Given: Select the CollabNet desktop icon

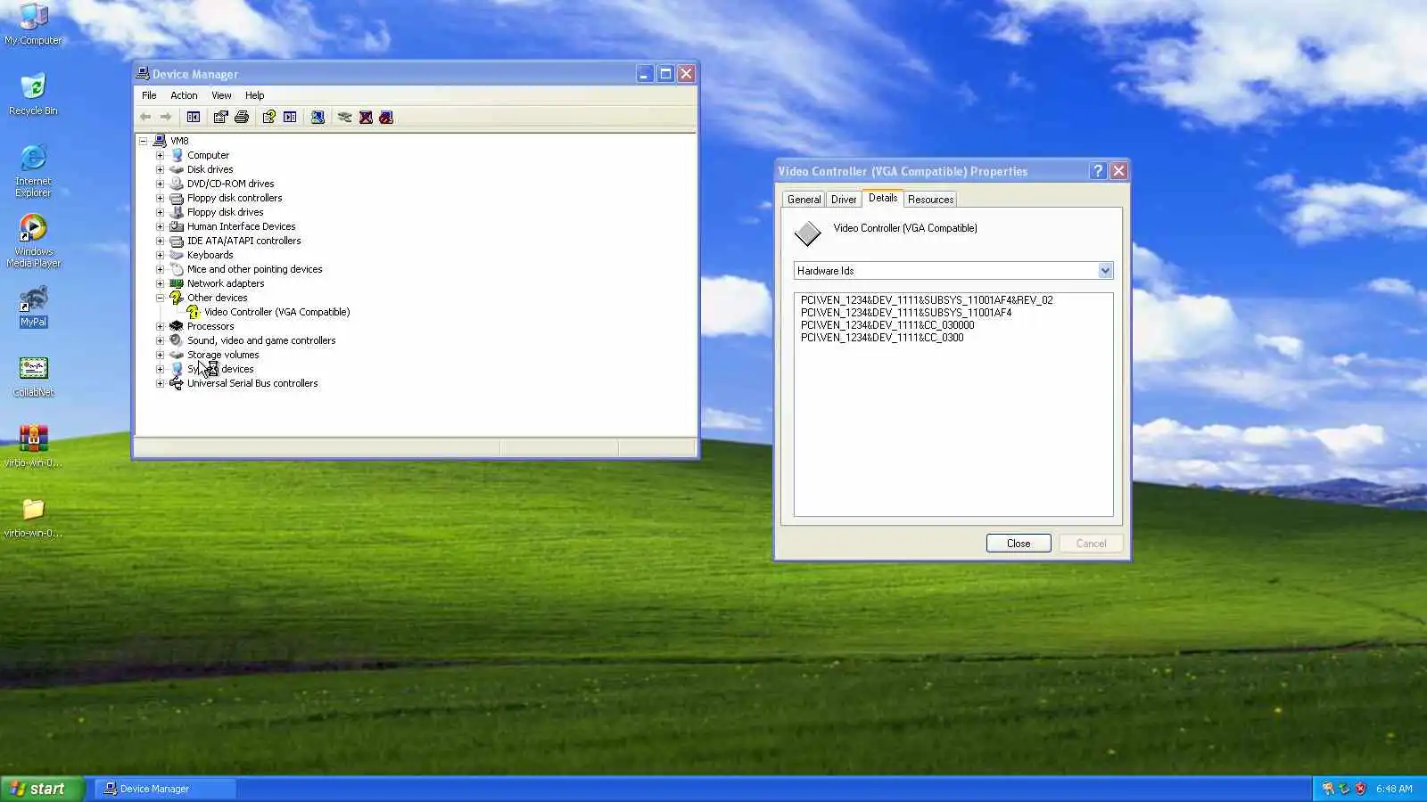Looking at the screenshot, I should click(x=33, y=376).
